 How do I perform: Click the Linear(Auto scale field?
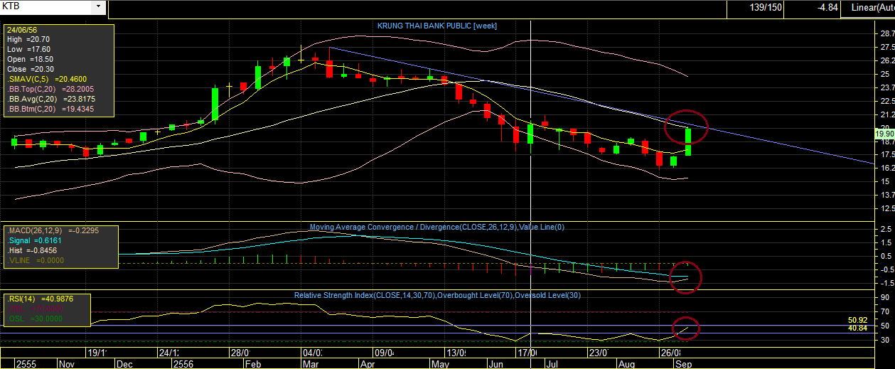point(868,8)
